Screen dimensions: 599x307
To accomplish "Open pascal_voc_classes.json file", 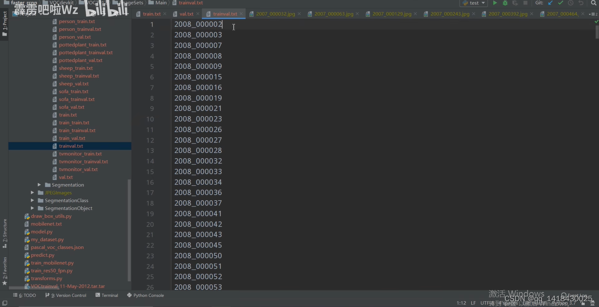I will click(57, 247).
